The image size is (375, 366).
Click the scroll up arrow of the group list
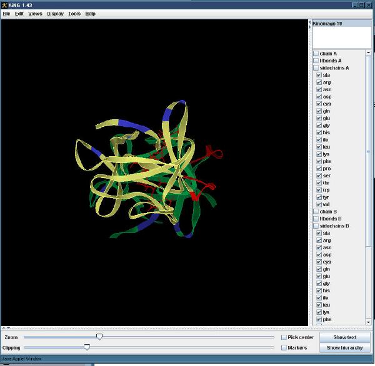click(x=368, y=53)
